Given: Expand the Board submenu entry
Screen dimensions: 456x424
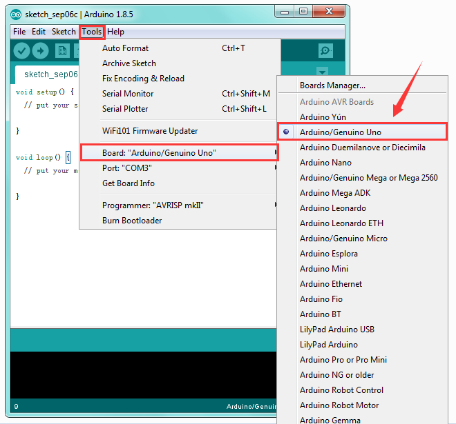Looking at the screenshot, I should pos(179,152).
